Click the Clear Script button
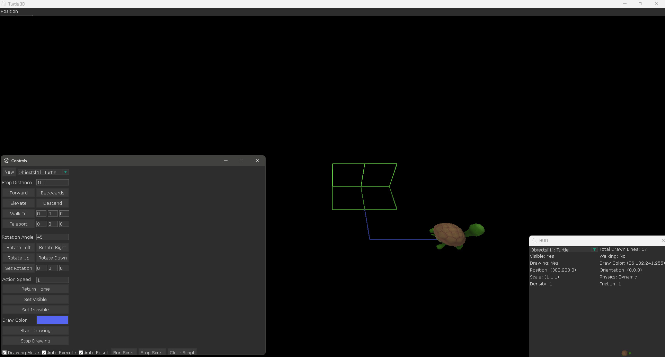Screen dimensions: 665x357 point(182,353)
